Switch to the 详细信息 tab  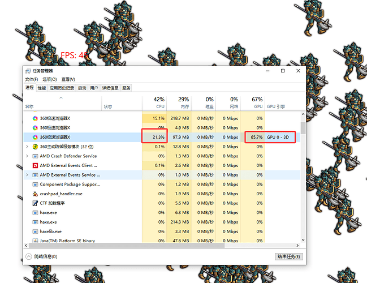tap(110, 88)
